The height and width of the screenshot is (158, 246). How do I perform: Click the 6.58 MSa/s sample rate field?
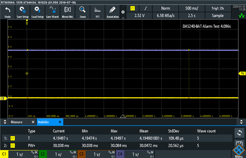pyautogui.click(x=165, y=15)
